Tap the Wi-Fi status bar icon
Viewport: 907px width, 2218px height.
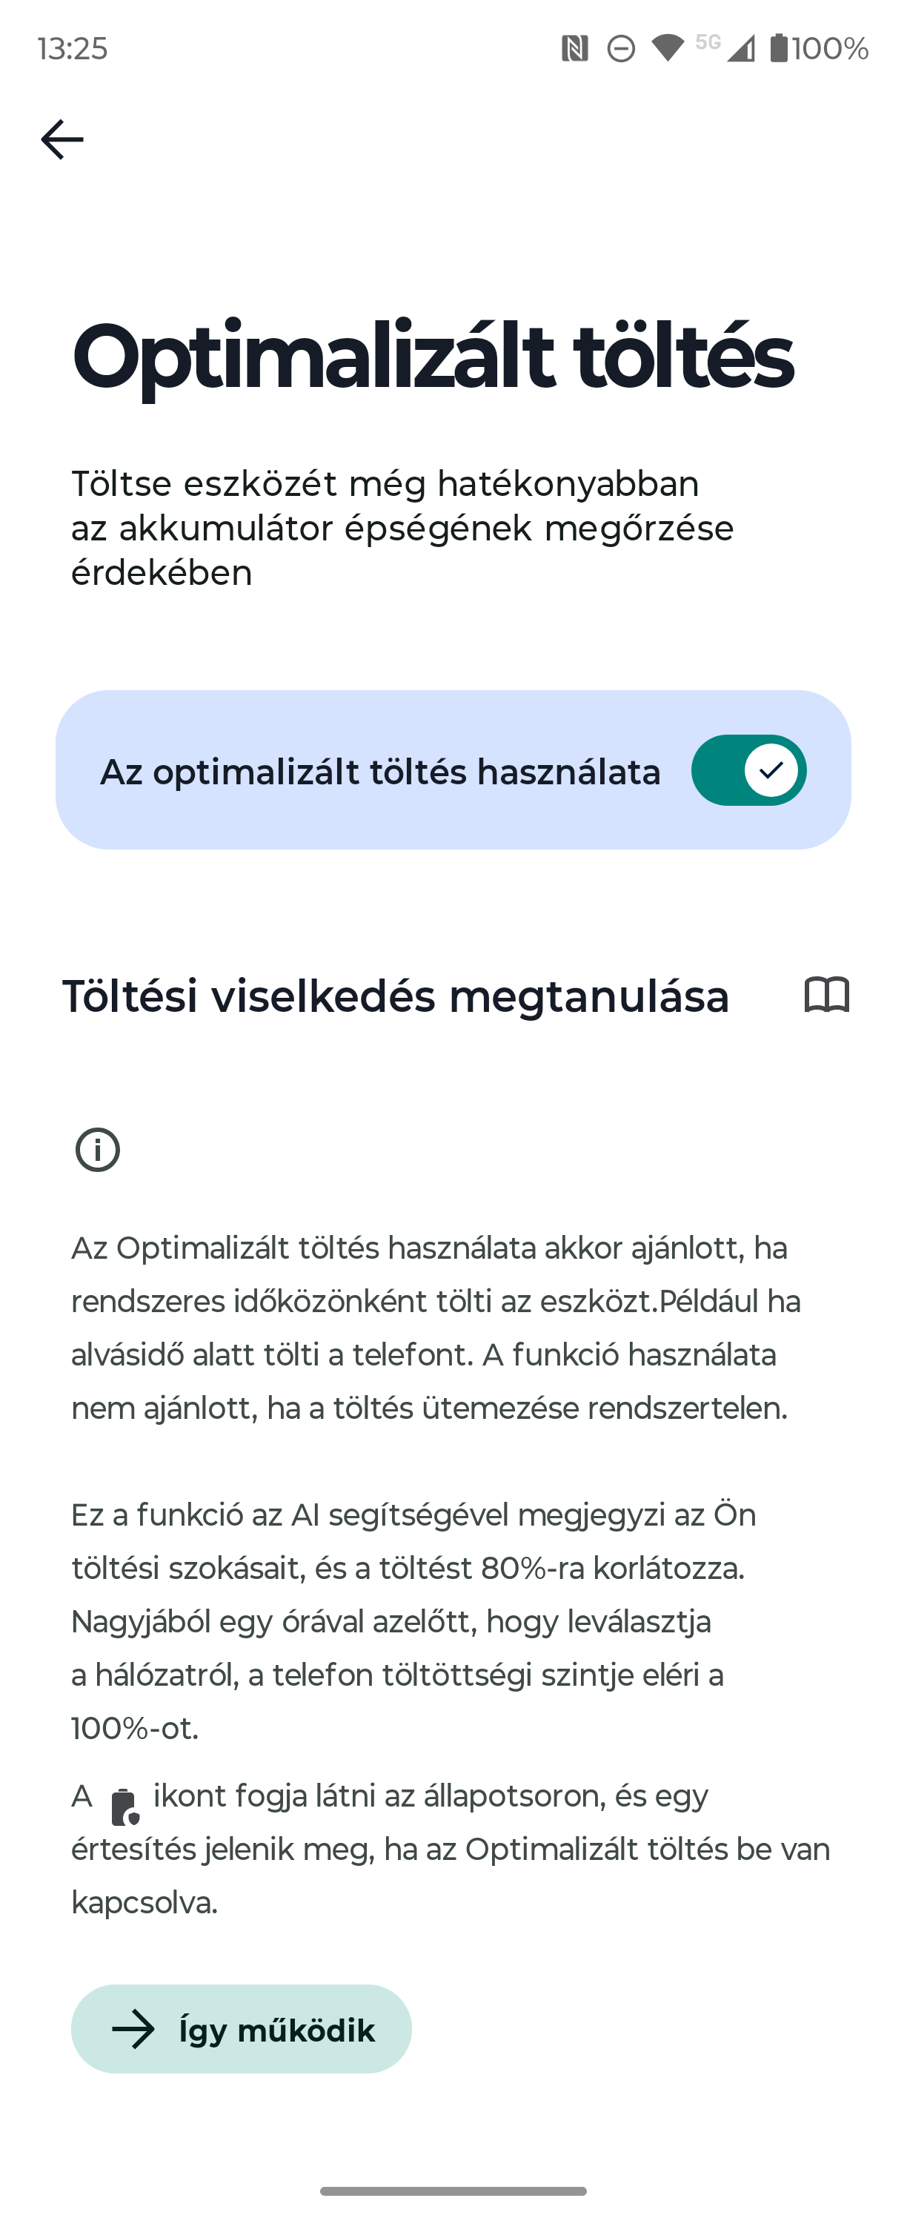[668, 48]
